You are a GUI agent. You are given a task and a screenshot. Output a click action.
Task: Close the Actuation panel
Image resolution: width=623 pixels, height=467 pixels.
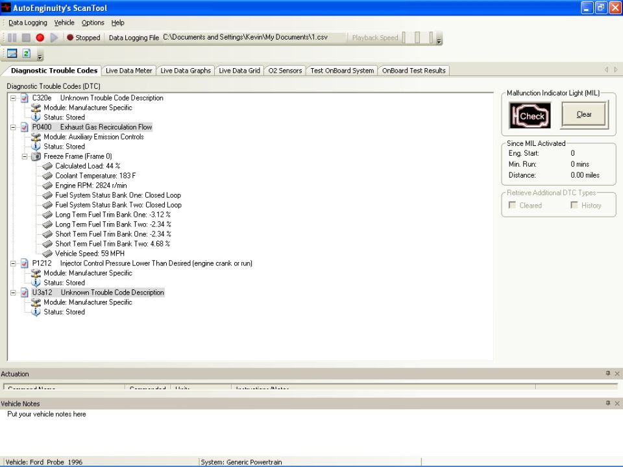pos(617,374)
